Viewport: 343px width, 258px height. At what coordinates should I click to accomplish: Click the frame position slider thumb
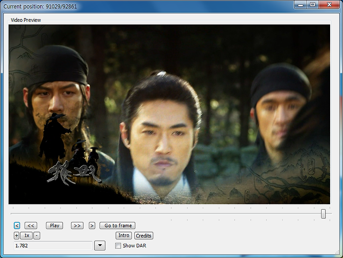323,214
